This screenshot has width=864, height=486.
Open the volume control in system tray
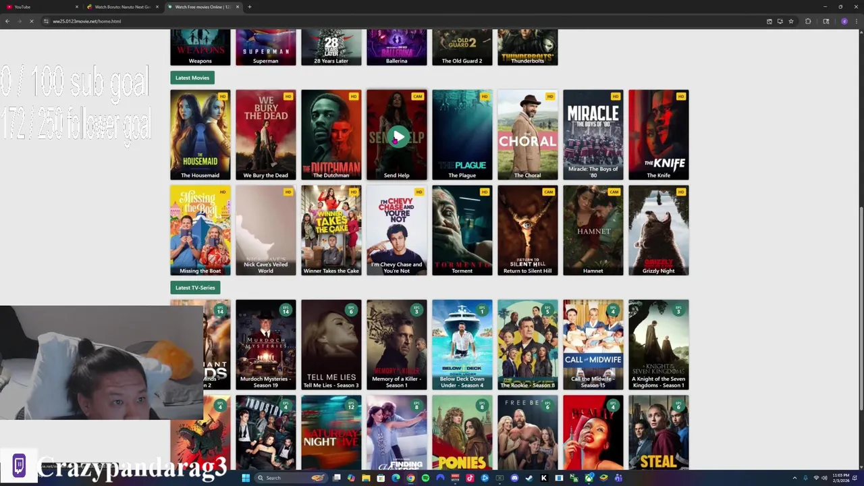click(824, 478)
